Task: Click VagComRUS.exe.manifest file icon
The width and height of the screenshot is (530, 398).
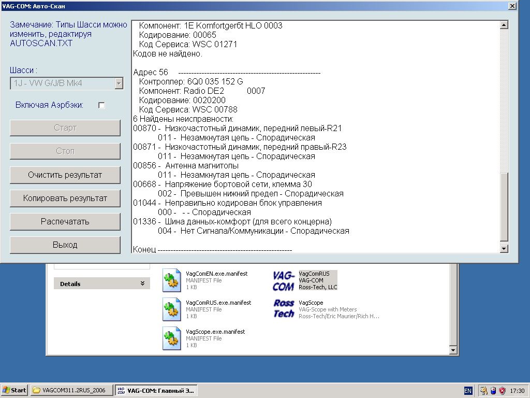Action: (x=172, y=309)
